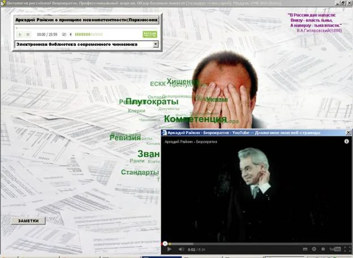
Task: Click the word 'Плутократы' in tag cloud
Action: (152, 101)
